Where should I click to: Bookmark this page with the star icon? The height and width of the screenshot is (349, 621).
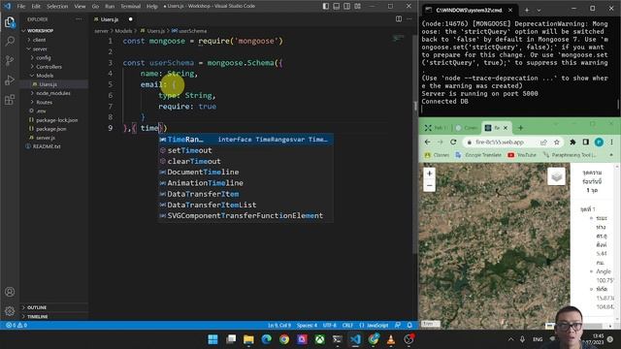pyautogui.click(x=556, y=143)
